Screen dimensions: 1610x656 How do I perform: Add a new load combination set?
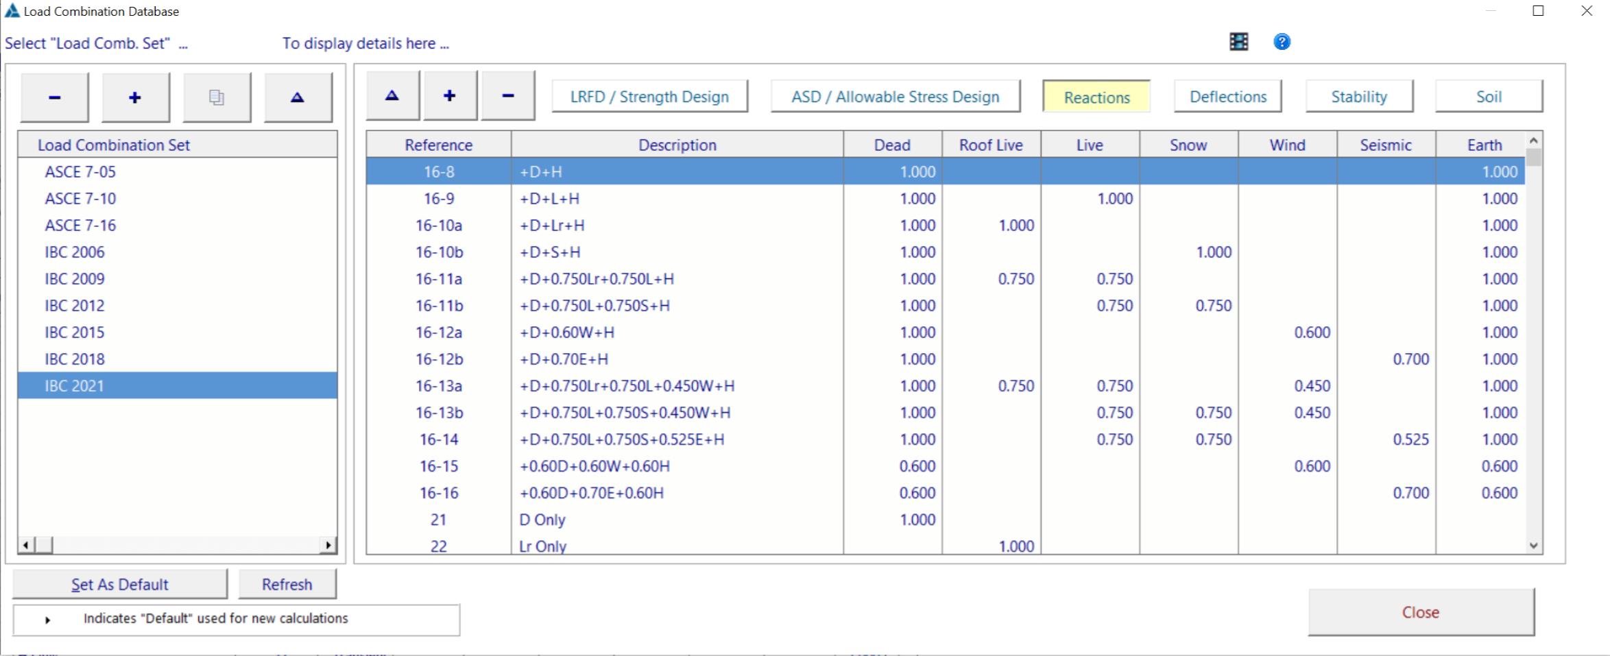coord(135,96)
